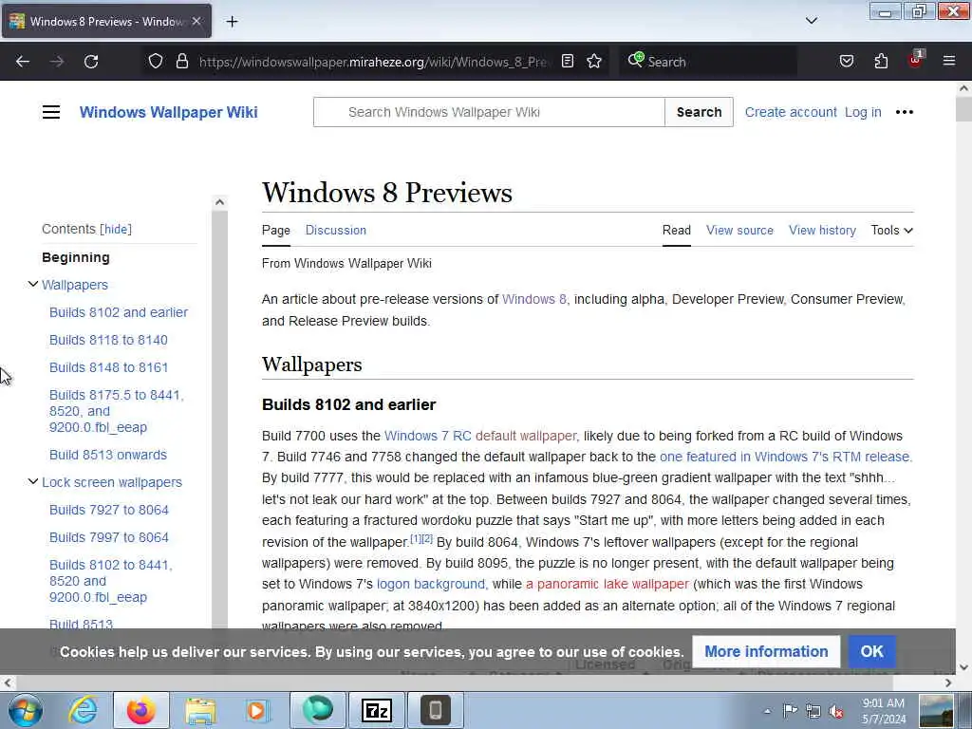
Task: Open Builds 8102 to 8441 contents link
Action: tap(111, 581)
